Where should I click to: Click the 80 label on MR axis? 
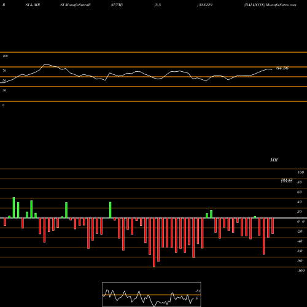click(x=300, y=182)
